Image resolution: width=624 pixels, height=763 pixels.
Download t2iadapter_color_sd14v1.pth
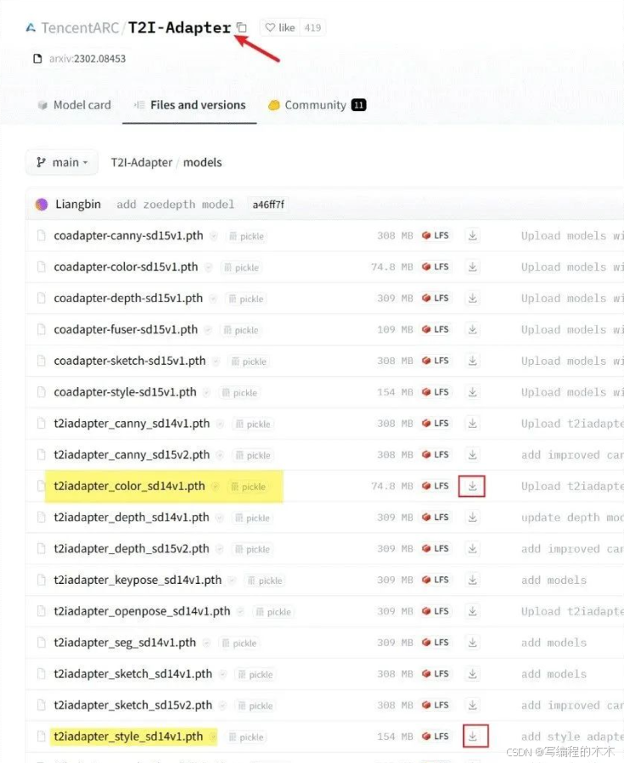click(x=472, y=486)
